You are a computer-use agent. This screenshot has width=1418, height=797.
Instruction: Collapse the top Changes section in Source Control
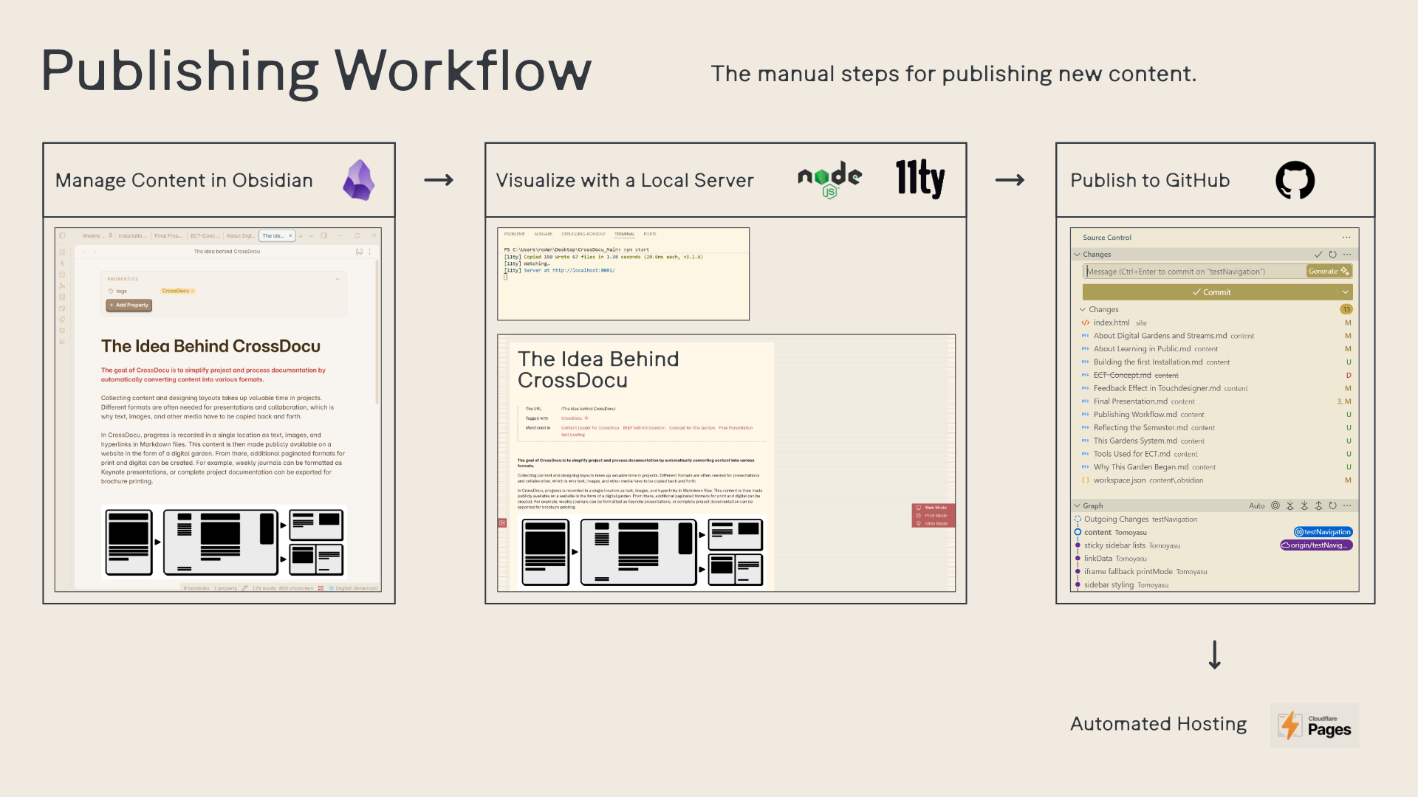click(x=1078, y=255)
